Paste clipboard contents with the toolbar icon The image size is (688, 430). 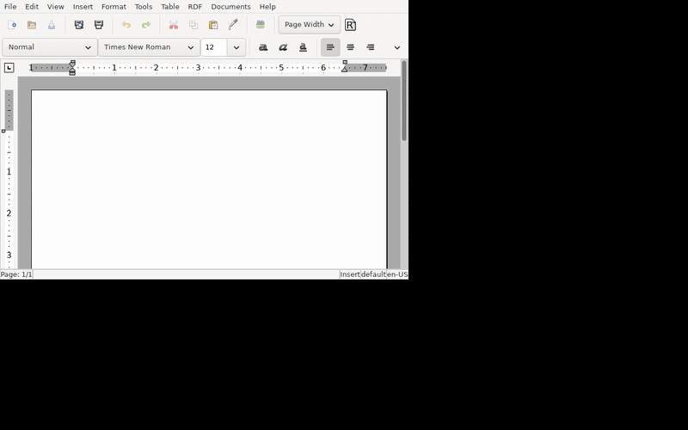click(213, 25)
